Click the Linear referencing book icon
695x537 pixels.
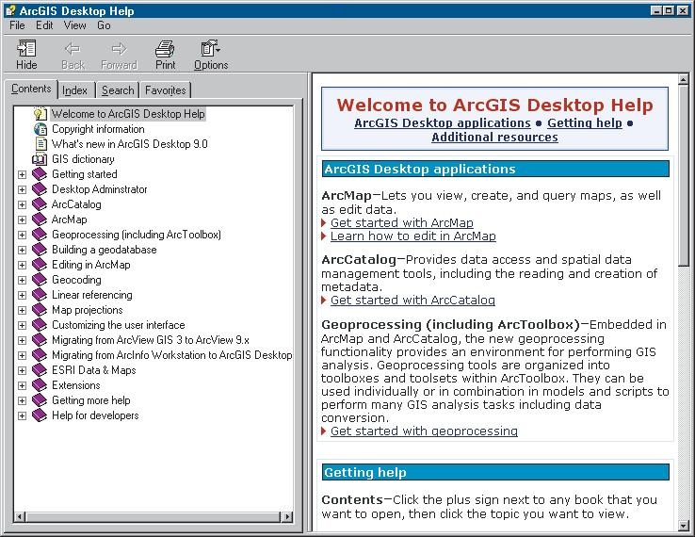click(40, 295)
